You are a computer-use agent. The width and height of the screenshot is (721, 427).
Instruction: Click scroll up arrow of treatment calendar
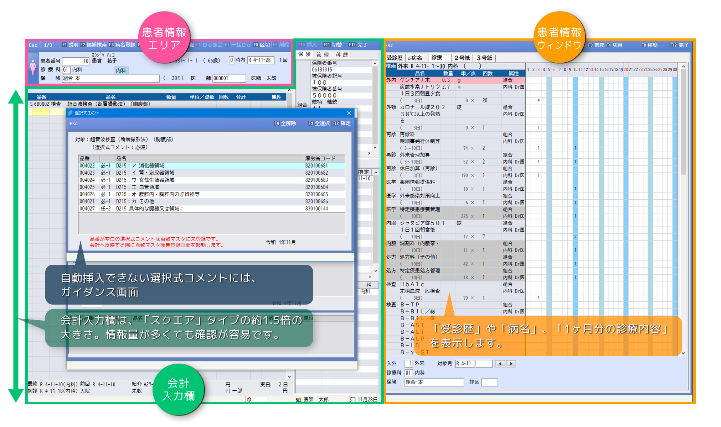pos(683,67)
